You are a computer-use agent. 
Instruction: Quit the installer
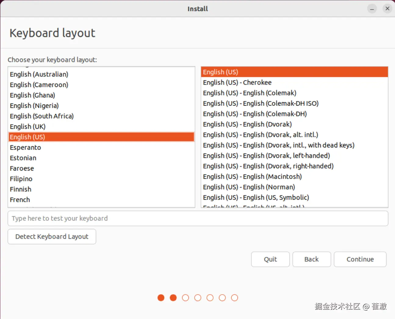pos(270,259)
